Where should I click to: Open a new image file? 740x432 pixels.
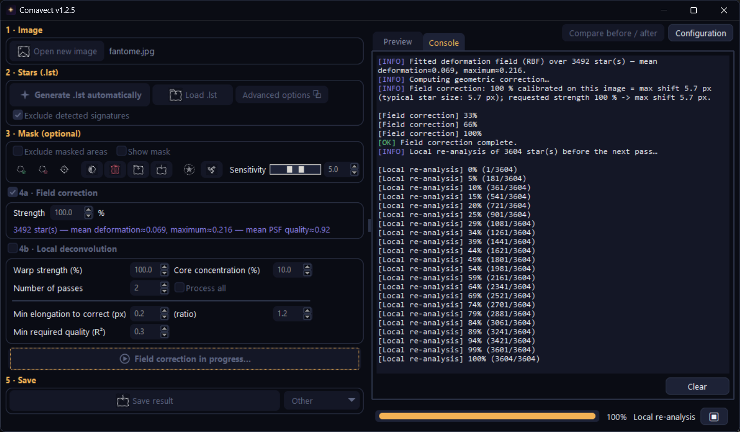57,51
